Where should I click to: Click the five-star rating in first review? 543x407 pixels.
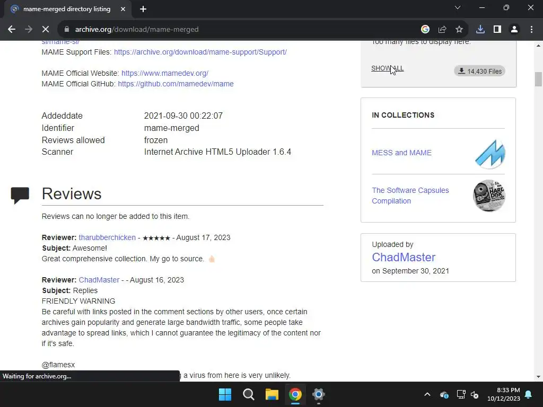pos(156,238)
